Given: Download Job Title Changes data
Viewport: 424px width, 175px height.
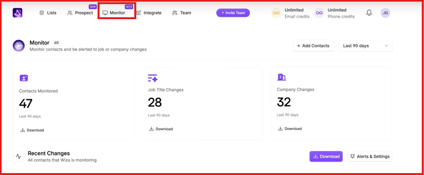Looking at the screenshot, I should [x=161, y=129].
